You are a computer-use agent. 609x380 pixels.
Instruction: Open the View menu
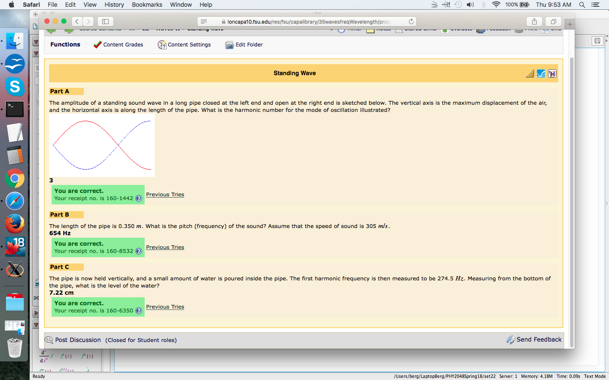(90, 5)
